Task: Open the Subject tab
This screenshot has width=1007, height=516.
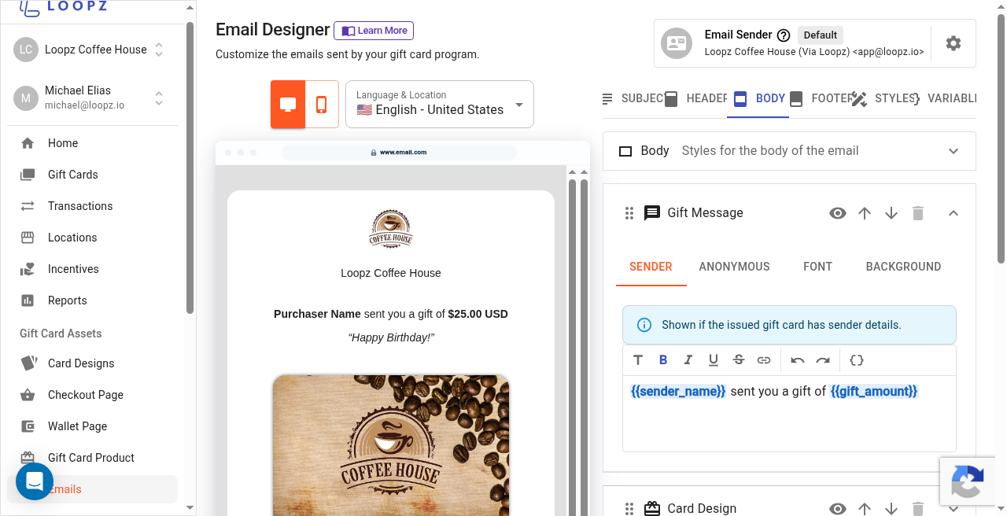Action: click(x=633, y=98)
